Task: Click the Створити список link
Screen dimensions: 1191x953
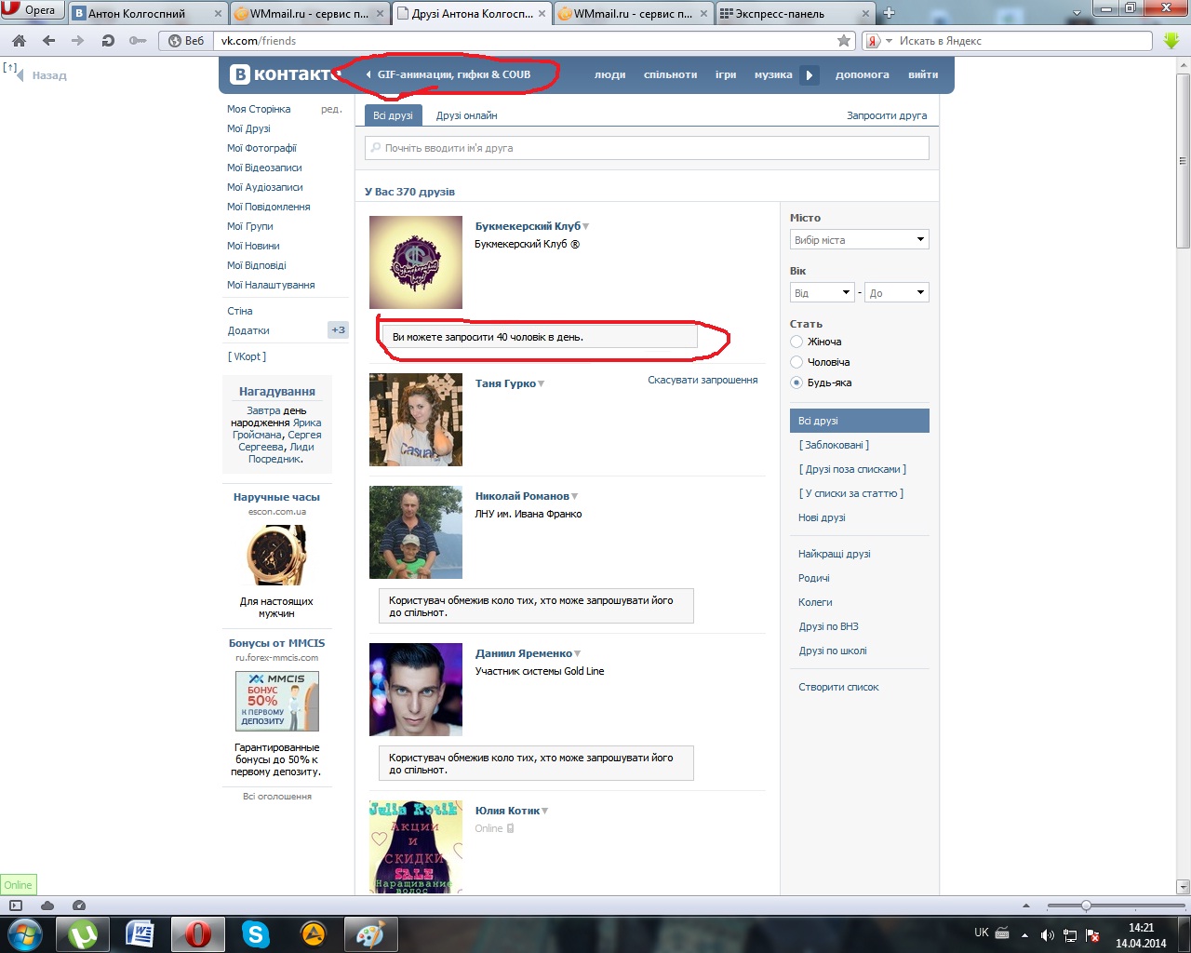Action: pos(838,687)
